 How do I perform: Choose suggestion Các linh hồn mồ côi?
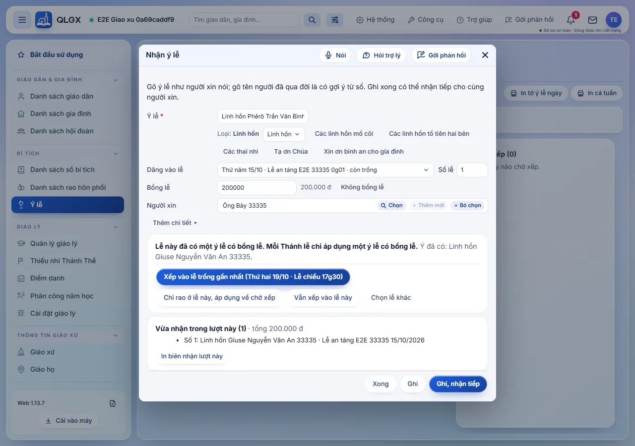344,134
